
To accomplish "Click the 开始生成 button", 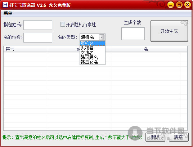I will pos(169,31).
